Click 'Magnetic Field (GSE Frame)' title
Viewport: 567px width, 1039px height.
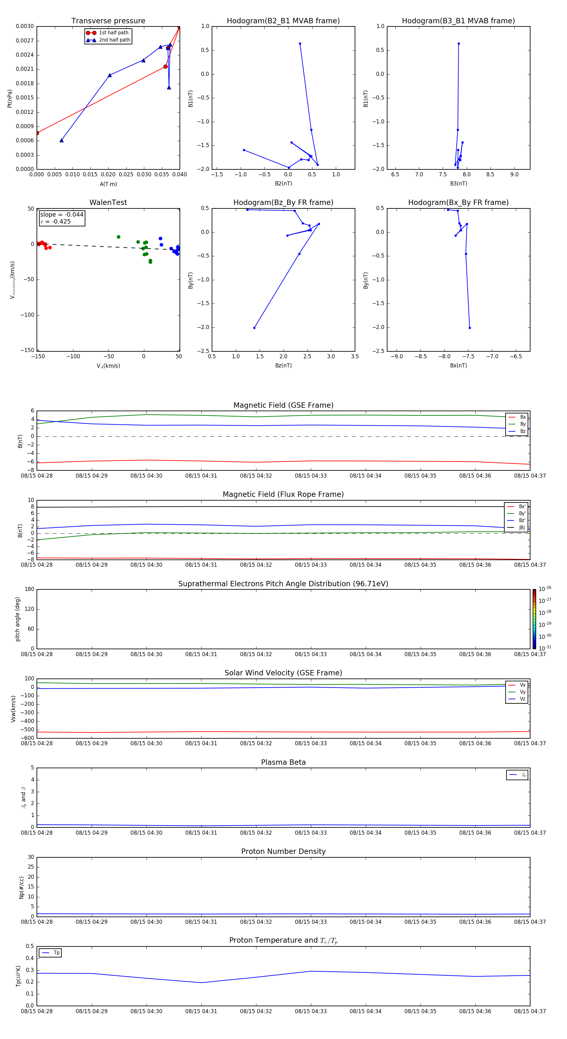[283, 405]
